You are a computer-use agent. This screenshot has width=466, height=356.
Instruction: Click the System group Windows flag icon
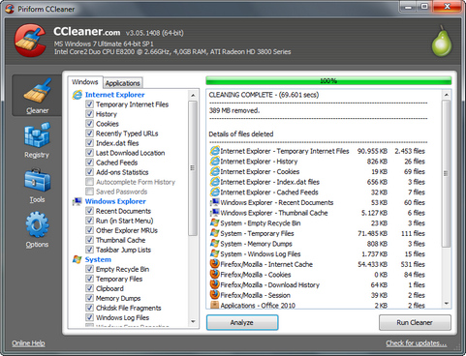pos(78,259)
